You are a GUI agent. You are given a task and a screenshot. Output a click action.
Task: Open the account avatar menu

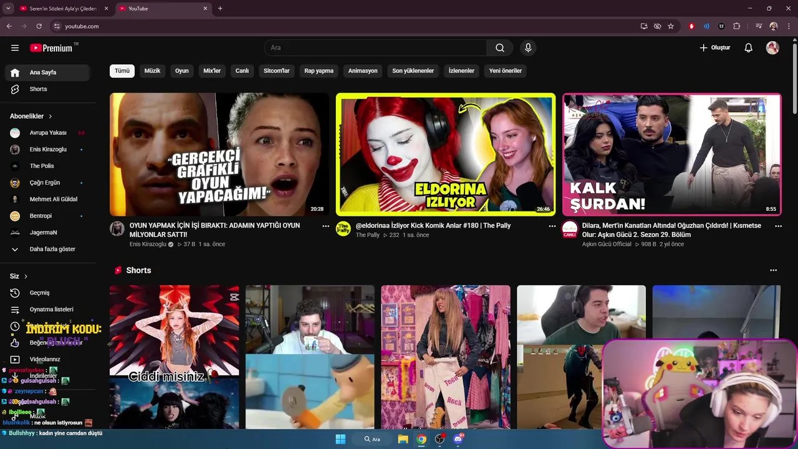pos(772,48)
